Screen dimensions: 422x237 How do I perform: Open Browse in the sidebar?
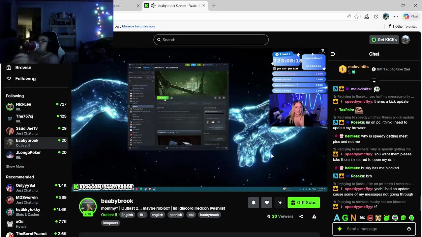[23, 67]
